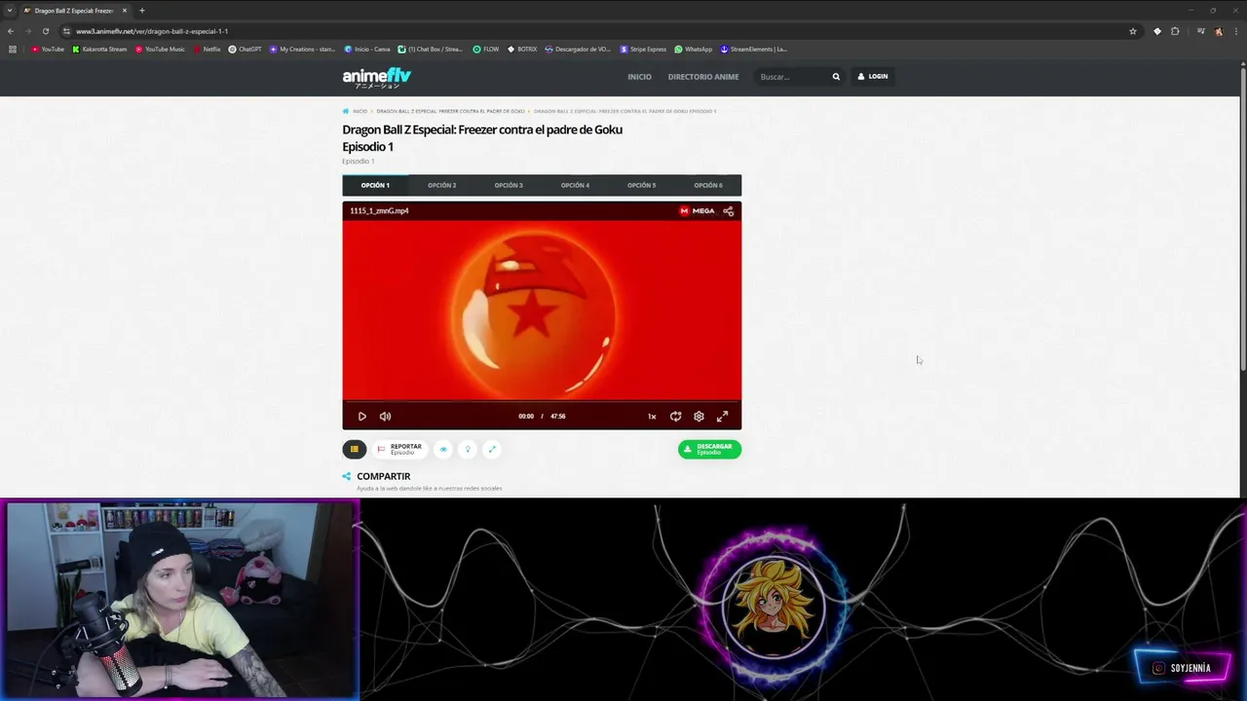The width and height of the screenshot is (1247, 701).
Task: Toggle lights with the lightbulb button
Action: [x=468, y=449]
